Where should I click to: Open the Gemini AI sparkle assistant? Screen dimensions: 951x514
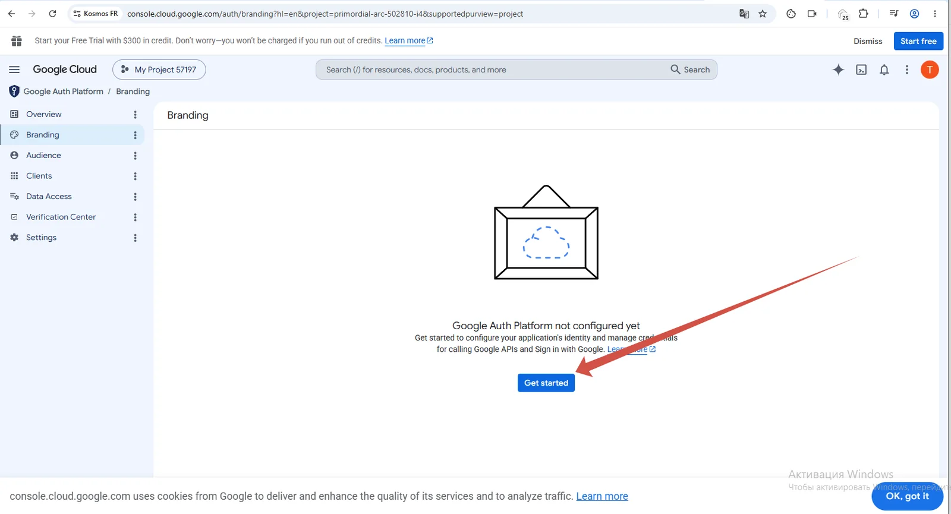[839, 70]
